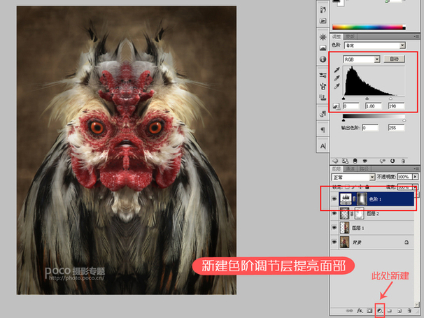Open the RGB channel dropdown
Viewport: 424px width, 318px height.
coord(362,59)
